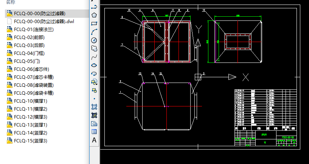Select the Arc draw tool

coord(94,32)
